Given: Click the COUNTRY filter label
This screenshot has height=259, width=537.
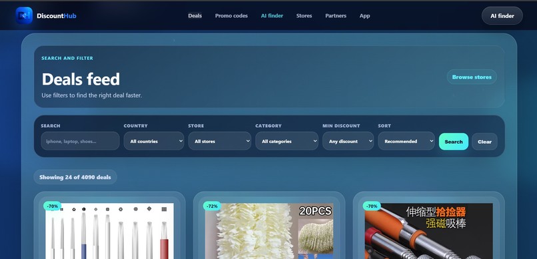Looking at the screenshot, I should pos(136,126).
